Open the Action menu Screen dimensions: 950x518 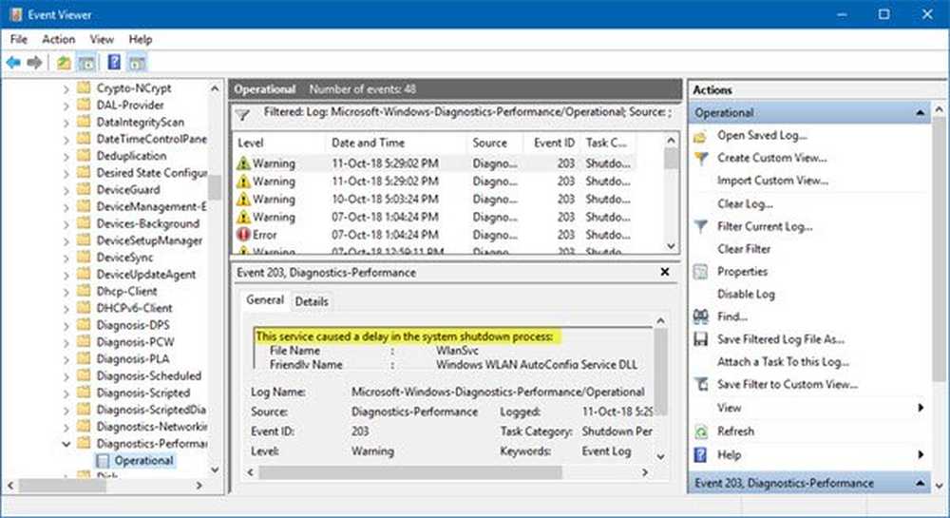pos(58,39)
